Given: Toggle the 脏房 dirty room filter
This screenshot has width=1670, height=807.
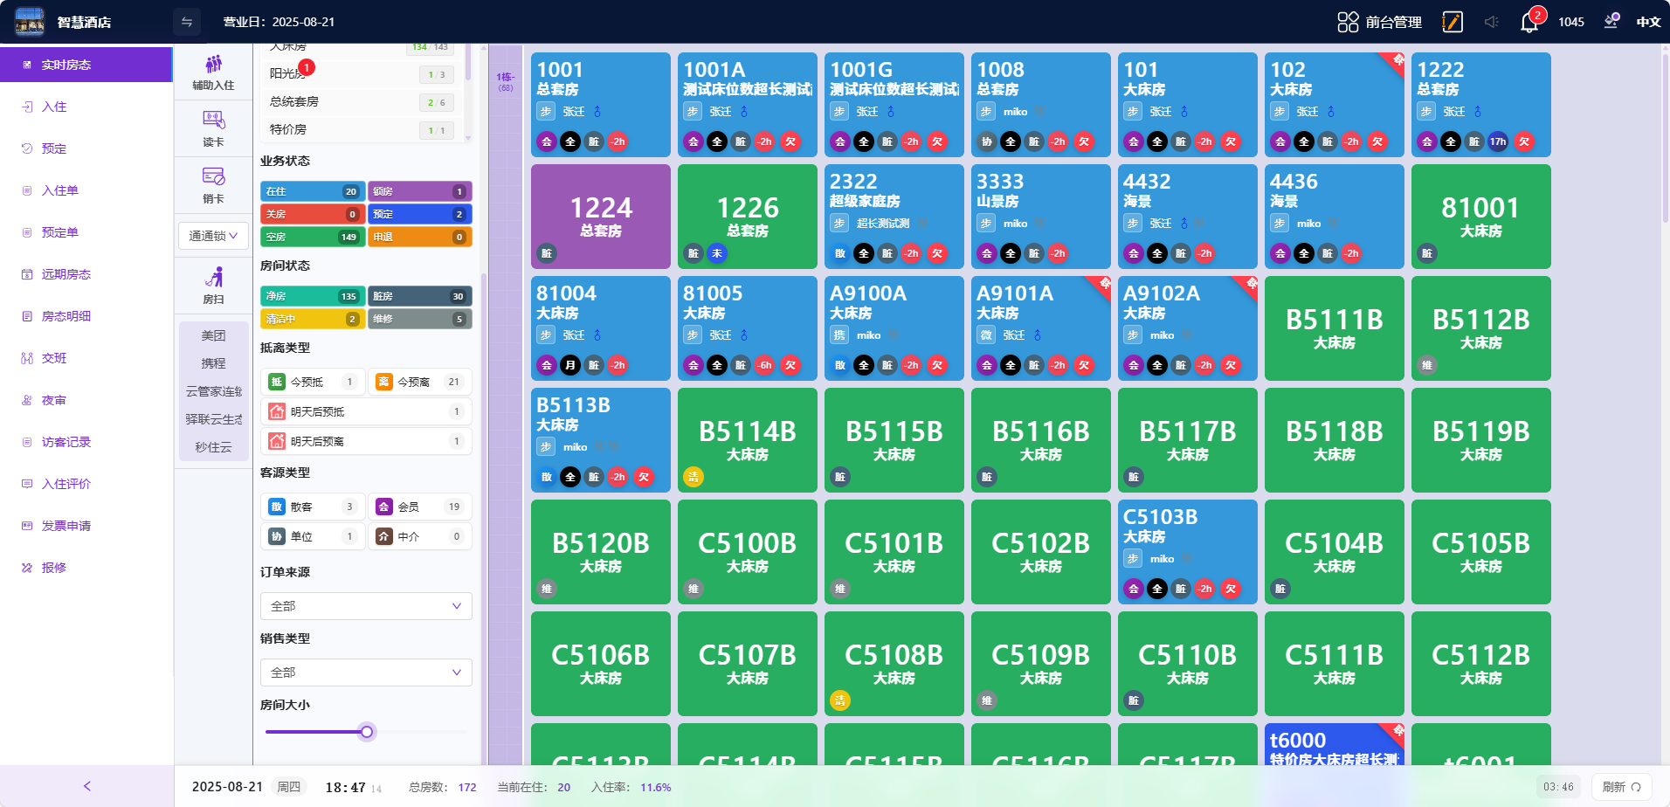Looking at the screenshot, I should point(419,296).
